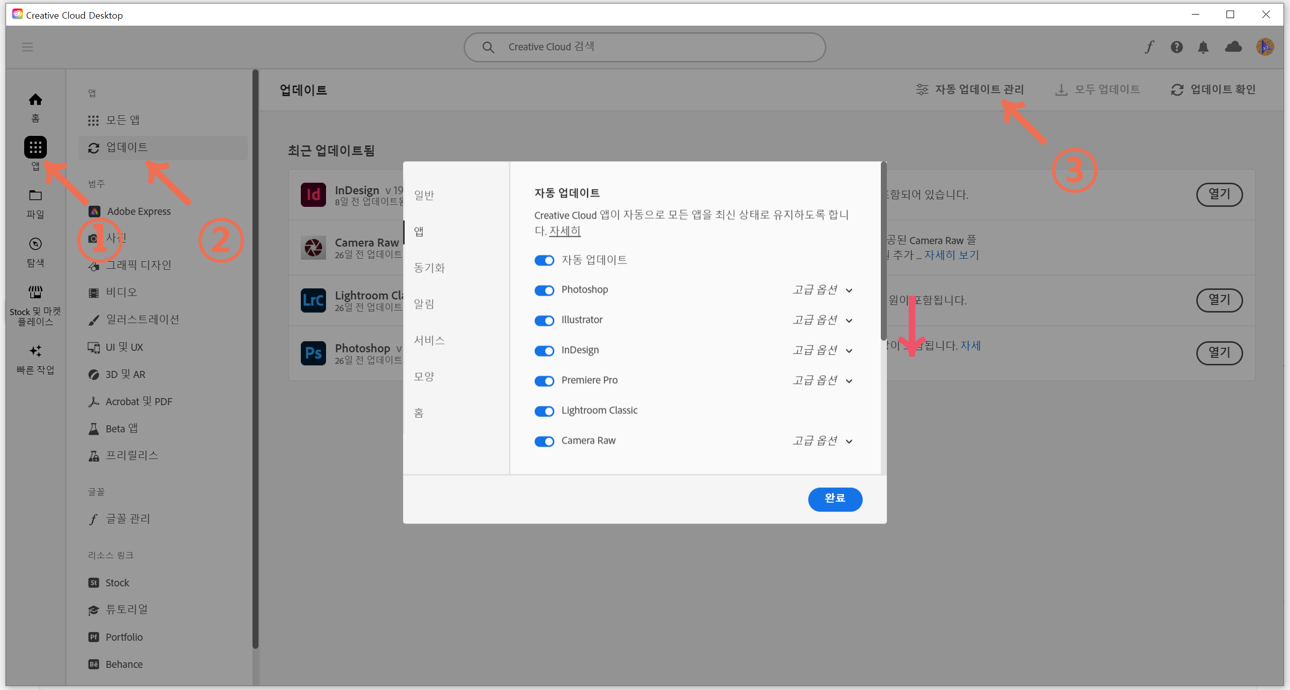Click the cloud sync status icon
The height and width of the screenshot is (690, 1290).
tap(1233, 47)
